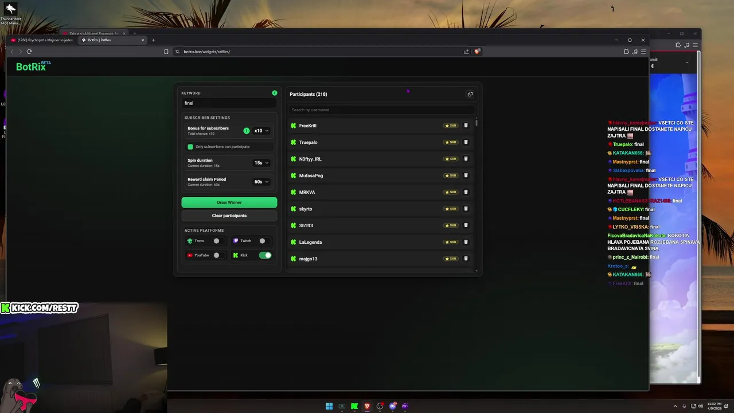This screenshot has height=413, width=734.
Task: Disable the Kick platform switch
Action: [x=265, y=255]
